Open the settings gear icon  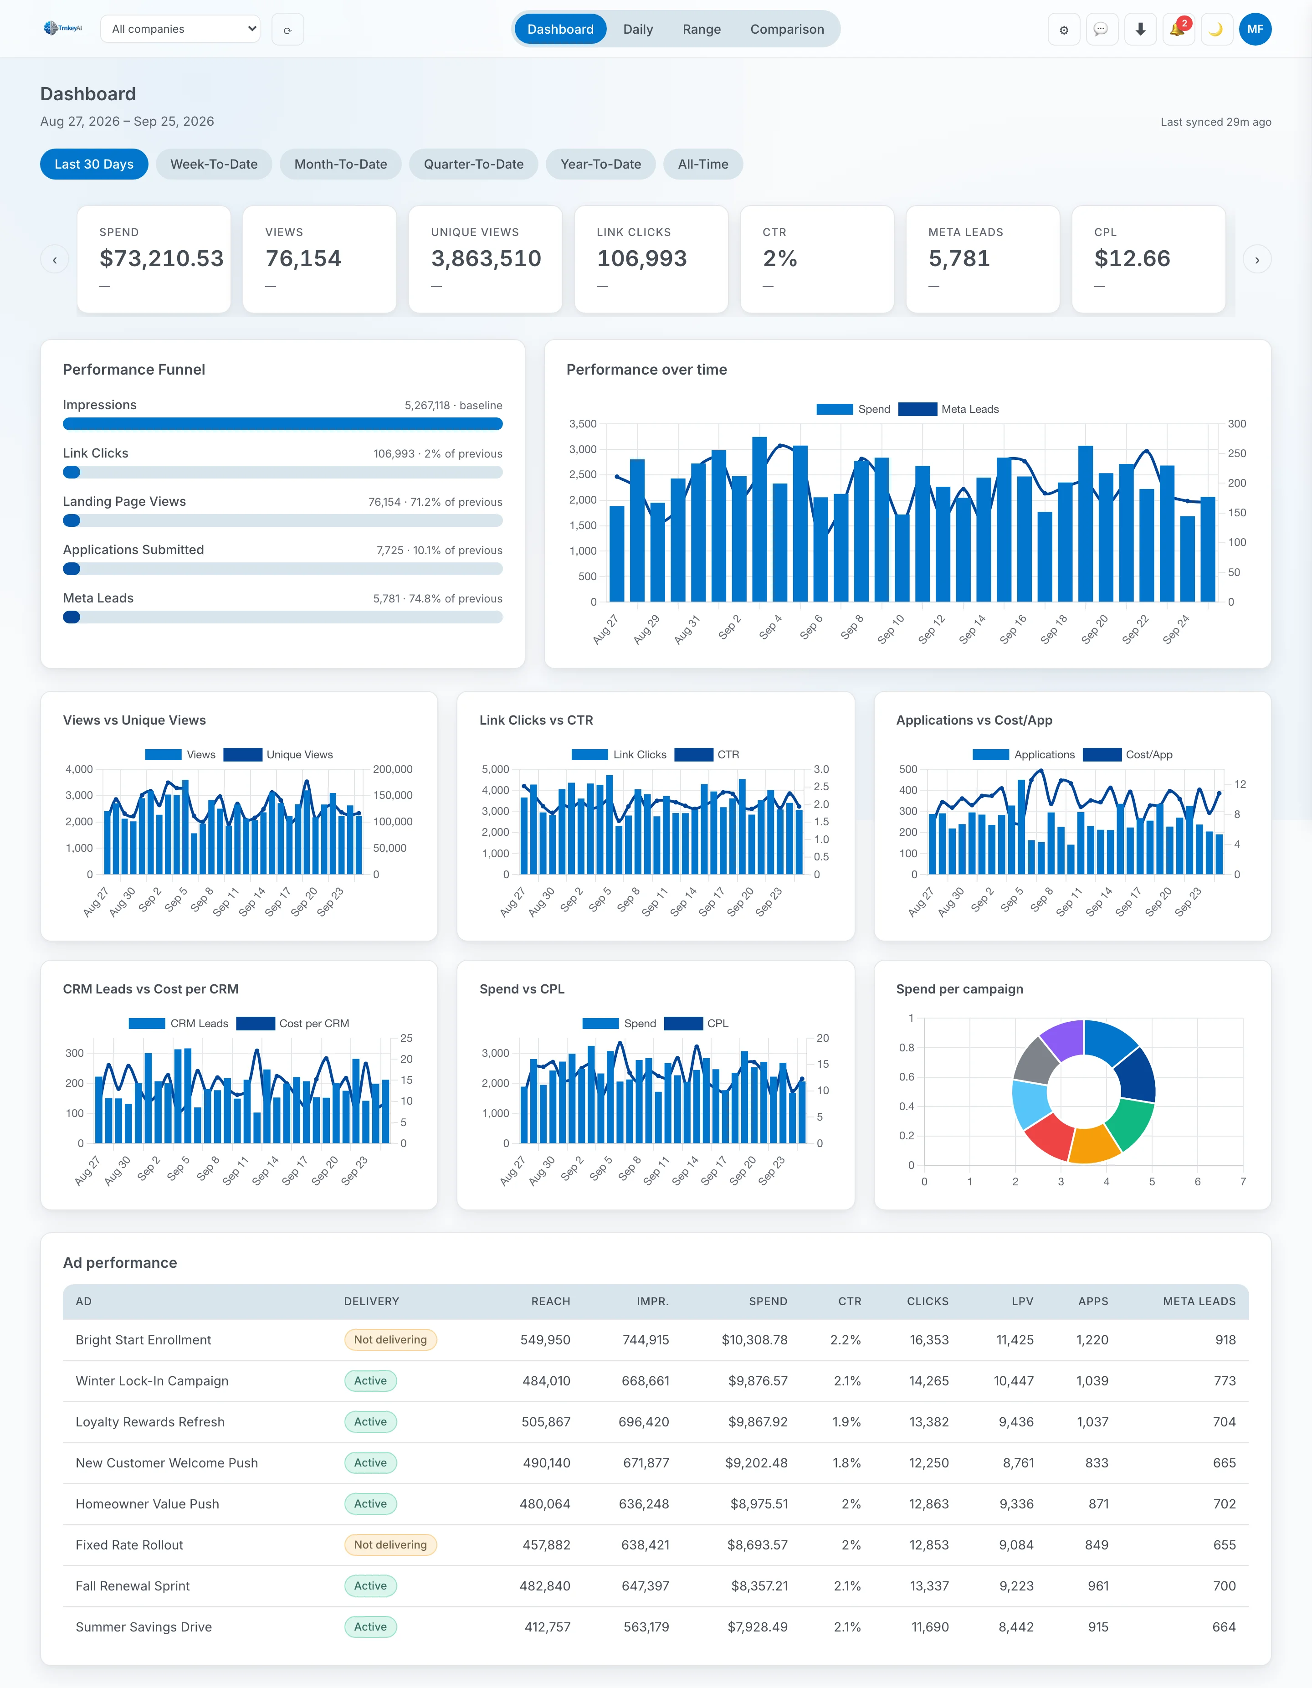[x=1064, y=29]
